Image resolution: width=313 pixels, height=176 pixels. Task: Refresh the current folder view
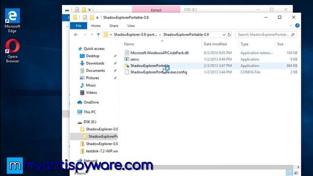click(229, 35)
